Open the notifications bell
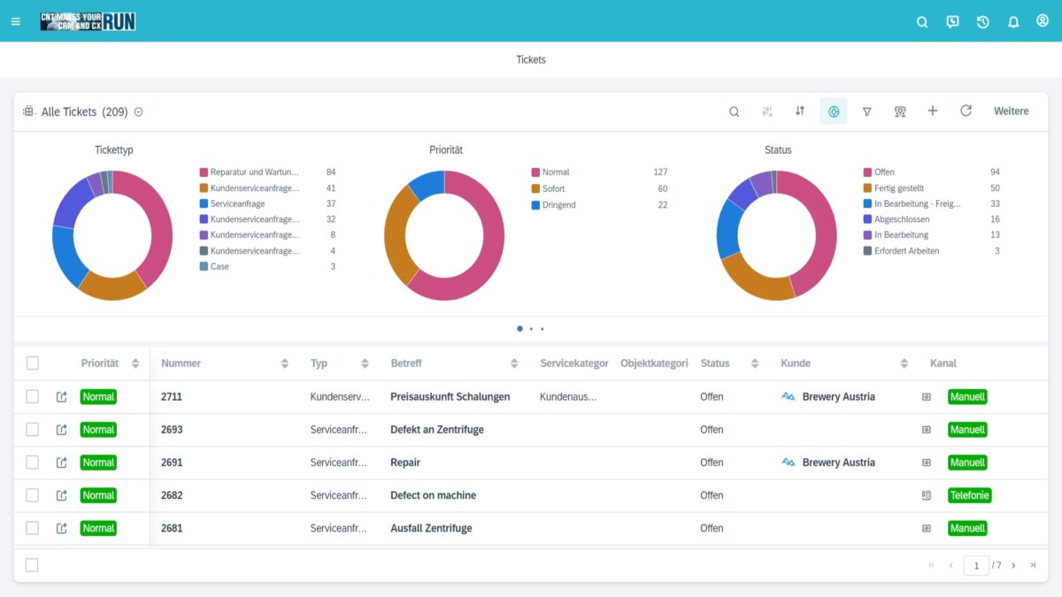 tap(1013, 22)
